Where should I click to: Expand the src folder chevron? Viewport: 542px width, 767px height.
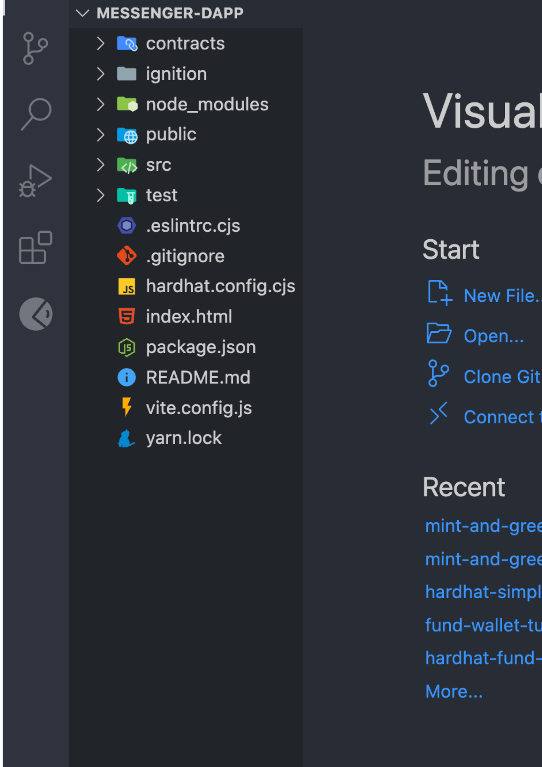100,165
